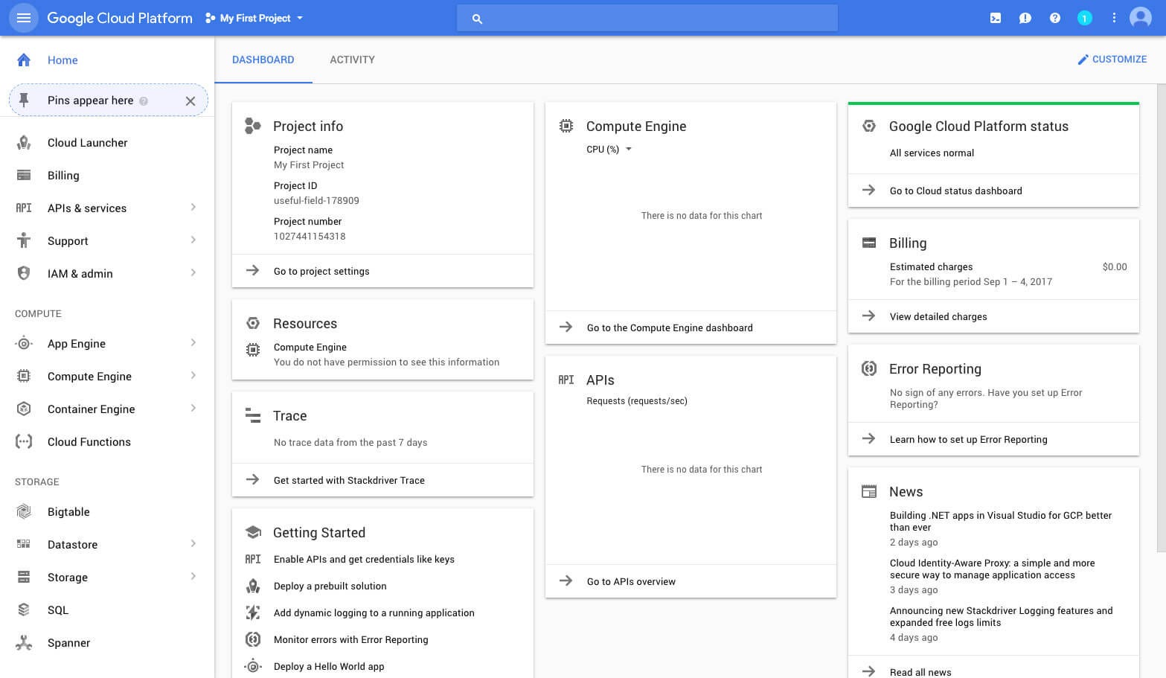The height and width of the screenshot is (678, 1166).
Task: Dismiss the Pins appear here hint
Action: click(x=190, y=100)
